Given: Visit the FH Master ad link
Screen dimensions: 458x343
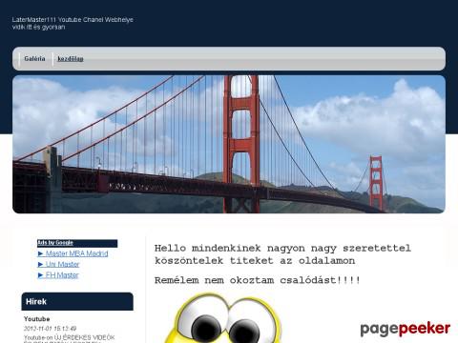Looking at the screenshot, I should pyautogui.click(x=62, y=275).
